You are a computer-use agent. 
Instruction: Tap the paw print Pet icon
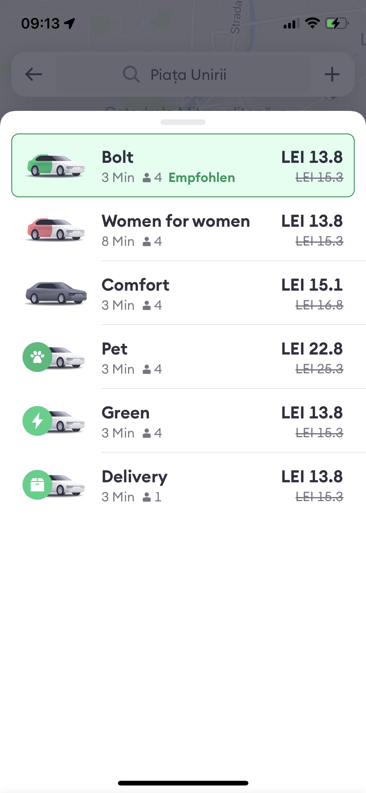pos(38,357)
